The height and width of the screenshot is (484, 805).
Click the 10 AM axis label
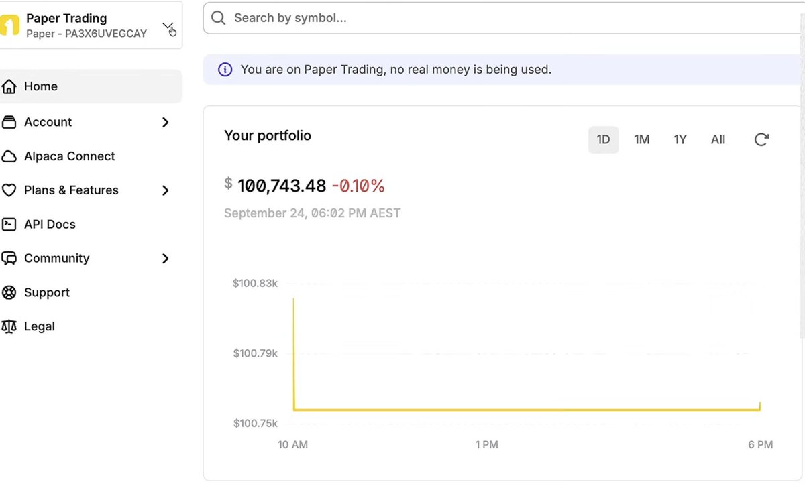[x=293, y=444]
